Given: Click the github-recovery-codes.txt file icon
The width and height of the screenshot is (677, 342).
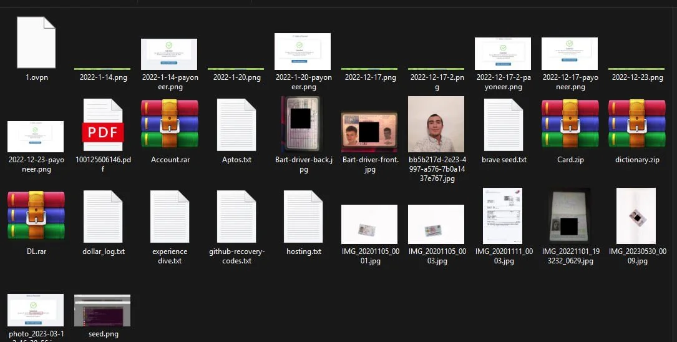Looking at the screenshot, I should pos(236,215).
